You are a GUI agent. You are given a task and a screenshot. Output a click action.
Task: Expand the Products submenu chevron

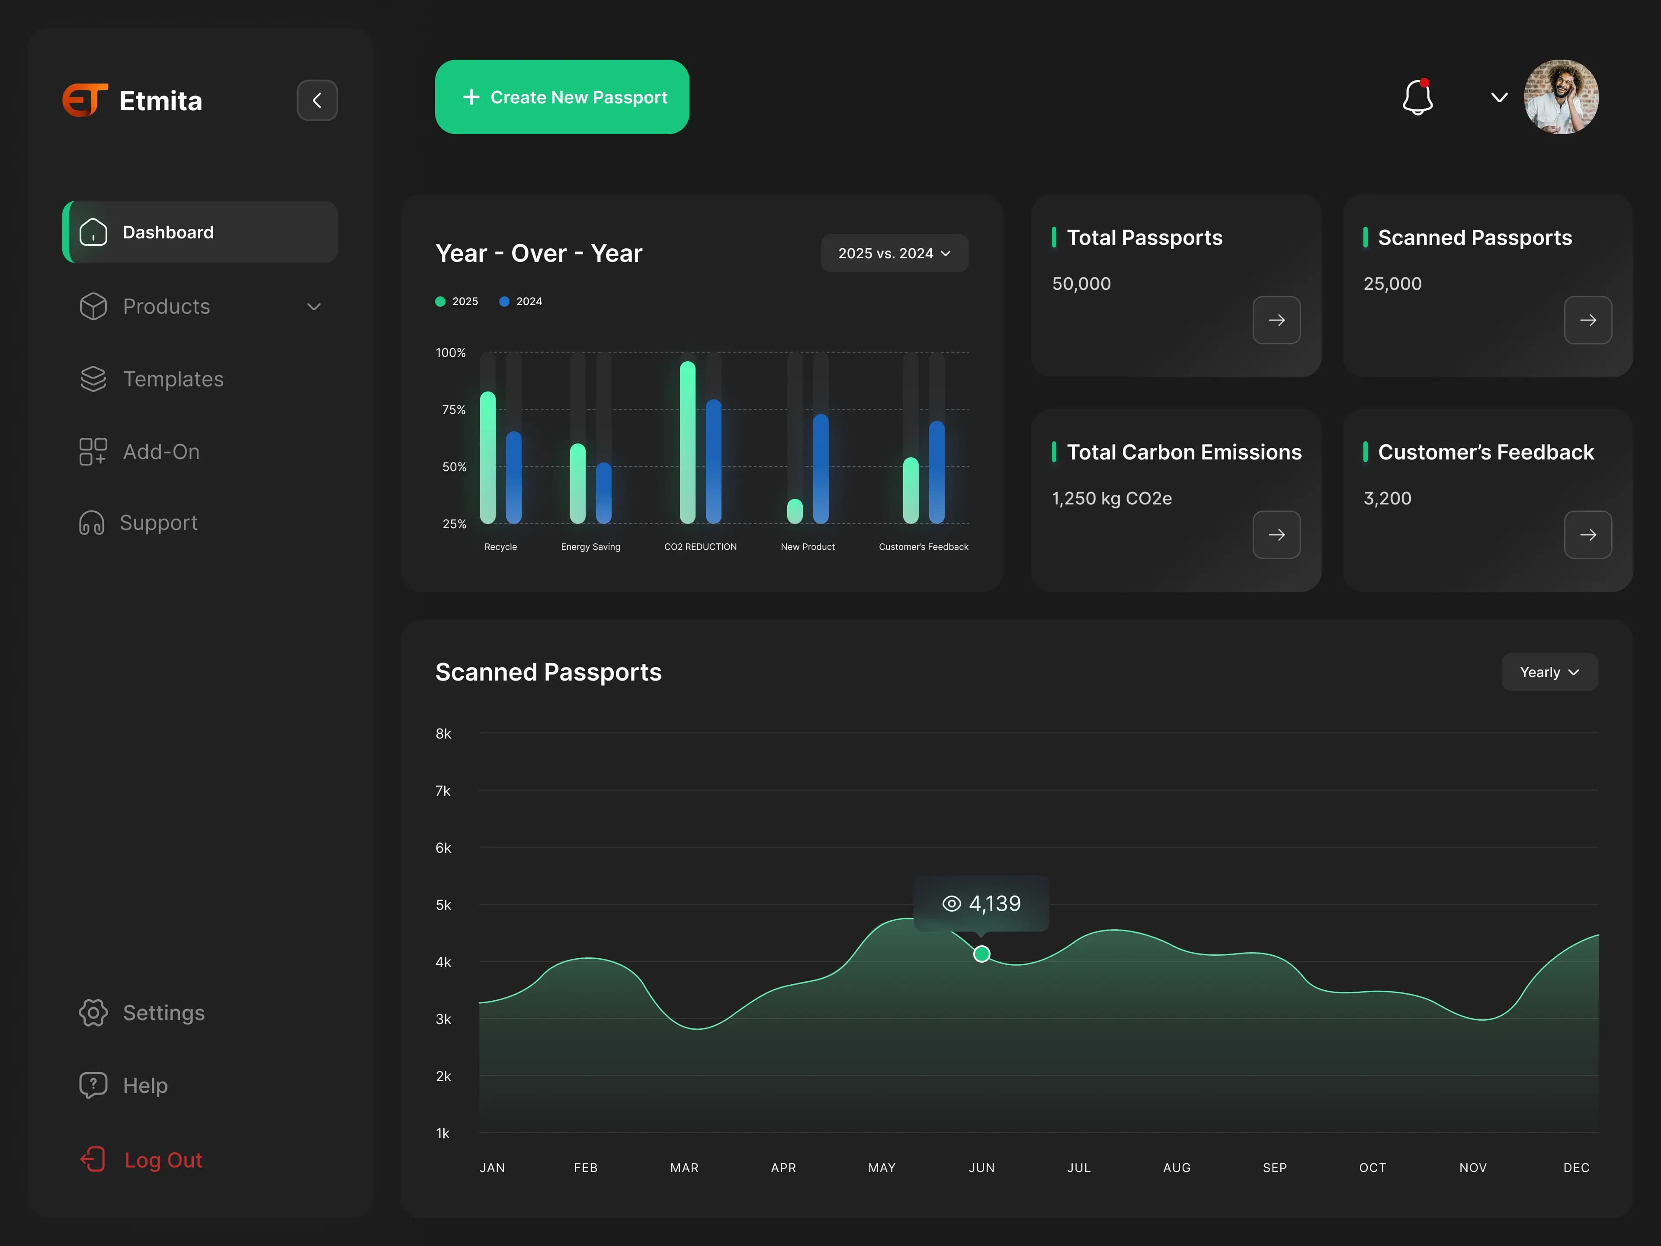coord(314,306)
